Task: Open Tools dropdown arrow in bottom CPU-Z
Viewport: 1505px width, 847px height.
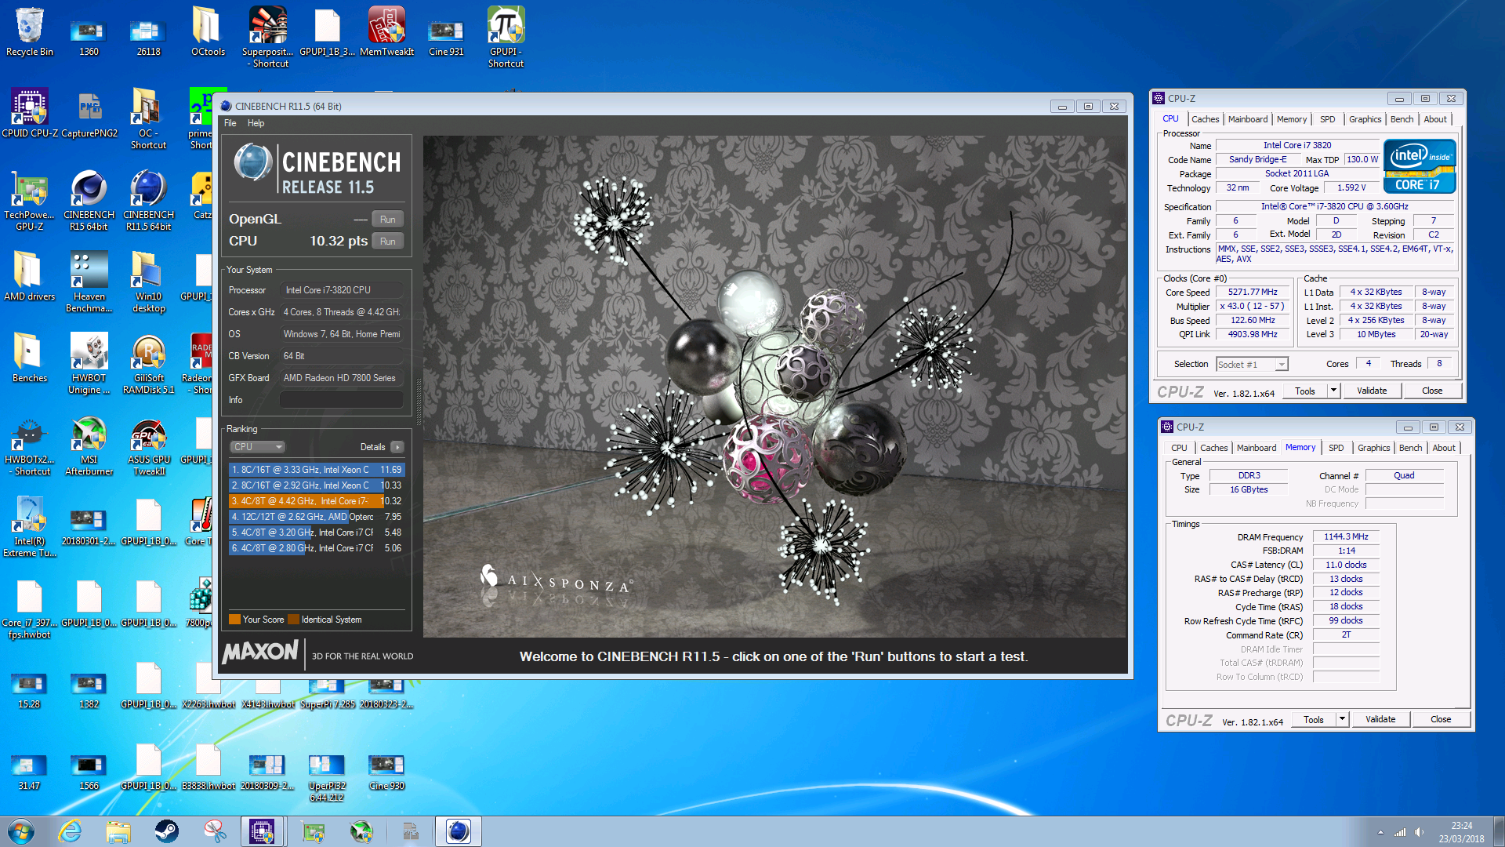Action: [x=1342, y=719]
